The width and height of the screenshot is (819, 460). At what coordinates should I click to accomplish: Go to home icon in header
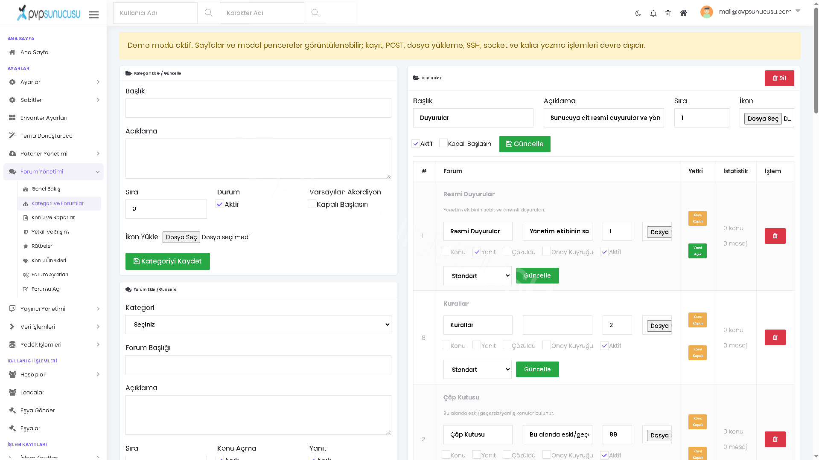(683, 13)
